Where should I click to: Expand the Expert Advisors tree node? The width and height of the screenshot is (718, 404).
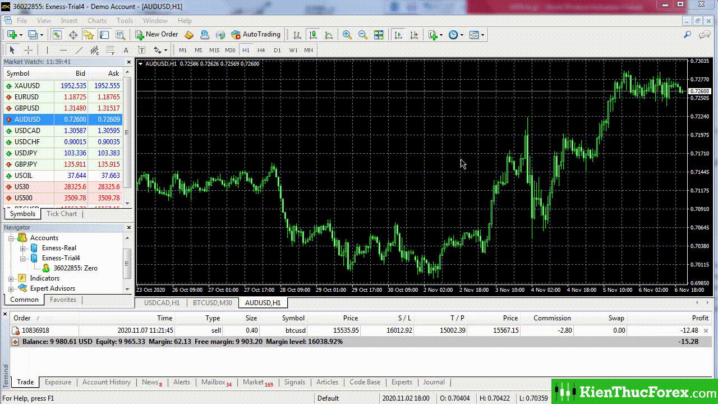pyautogui.click(x=11, y=288)
